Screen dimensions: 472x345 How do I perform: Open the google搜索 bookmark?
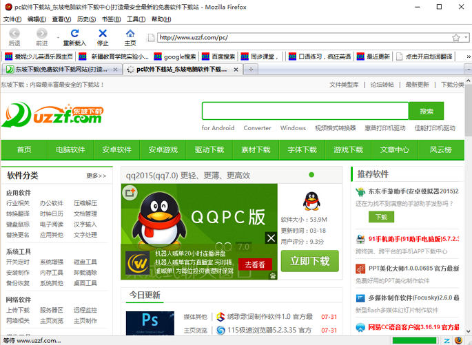(175, 56)
